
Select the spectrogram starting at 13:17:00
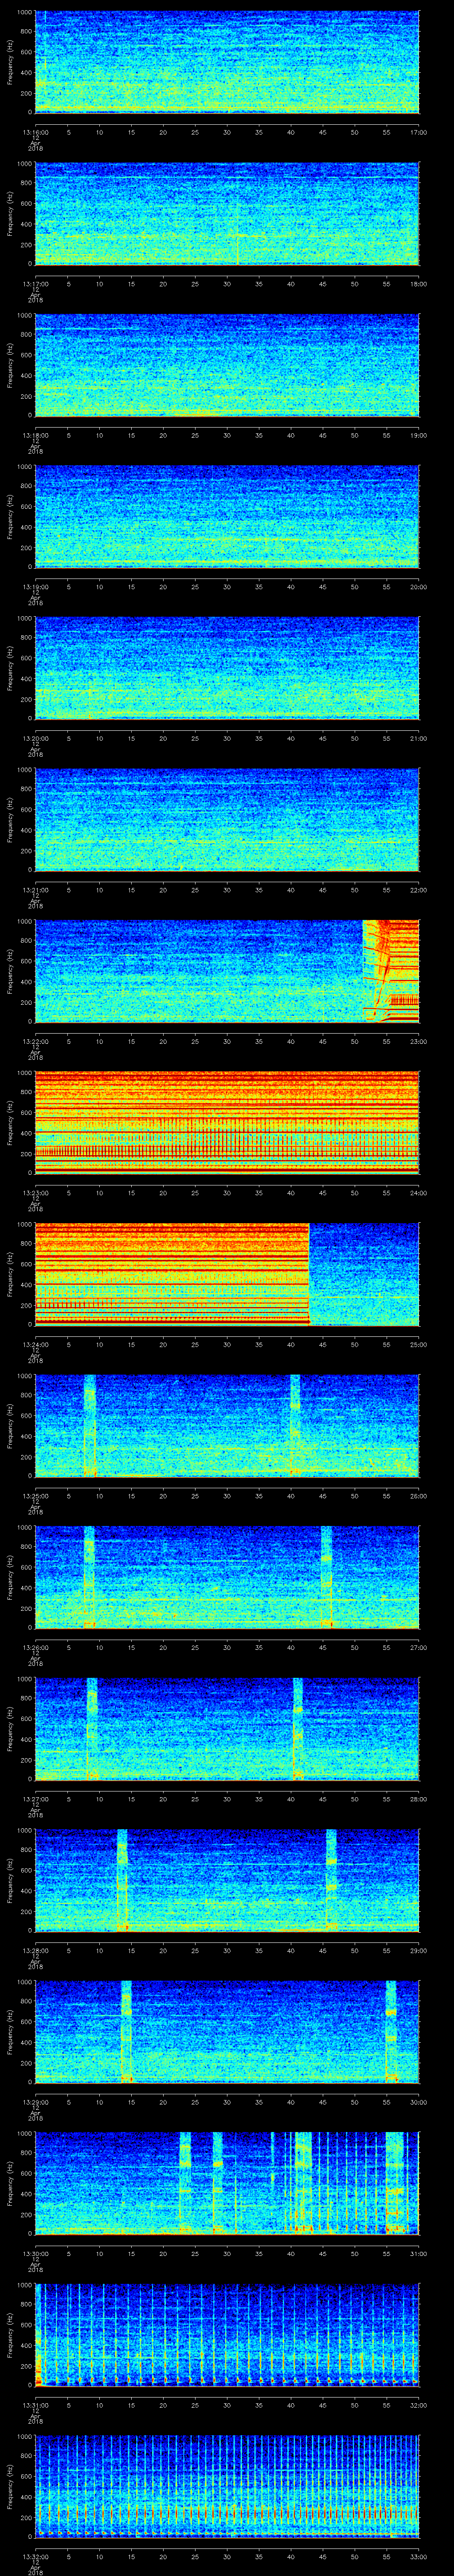pos(227,214)
